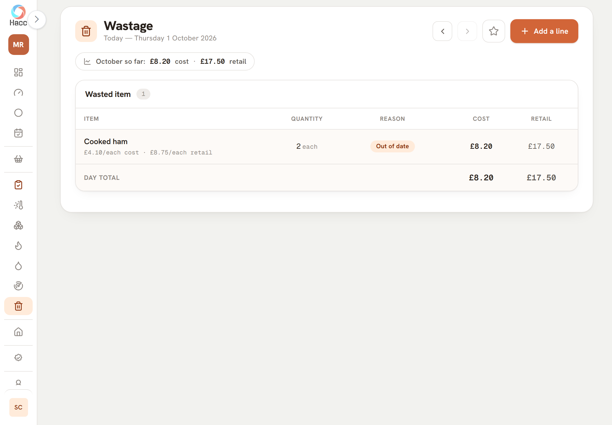Click the 2 each quantity cell

(x=307, y=146)
